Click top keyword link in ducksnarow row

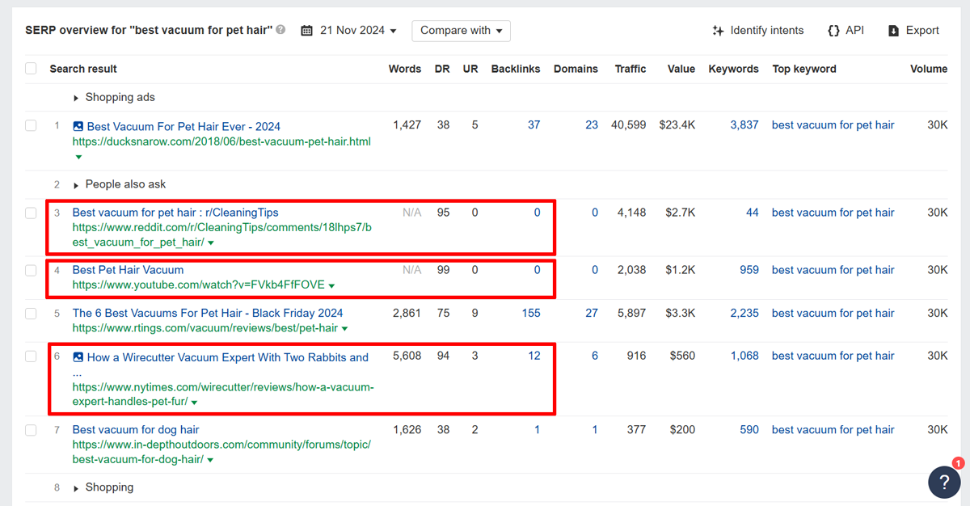[x=833, y=124]
